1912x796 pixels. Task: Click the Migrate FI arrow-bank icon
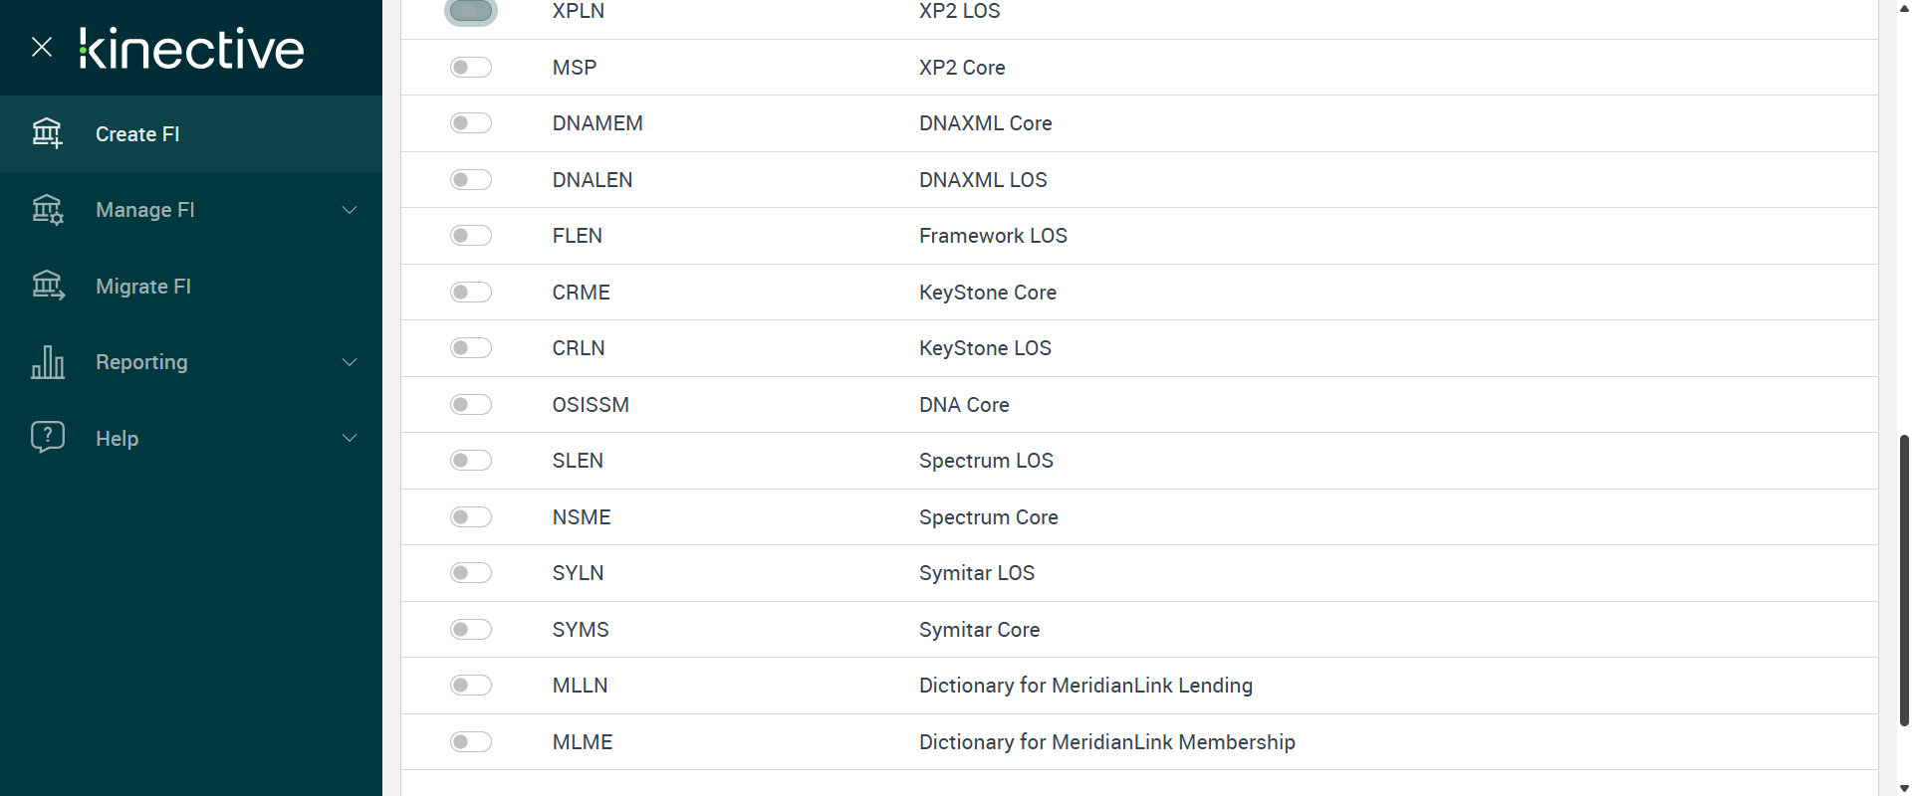pyautogui.click(x=47, y=286)
